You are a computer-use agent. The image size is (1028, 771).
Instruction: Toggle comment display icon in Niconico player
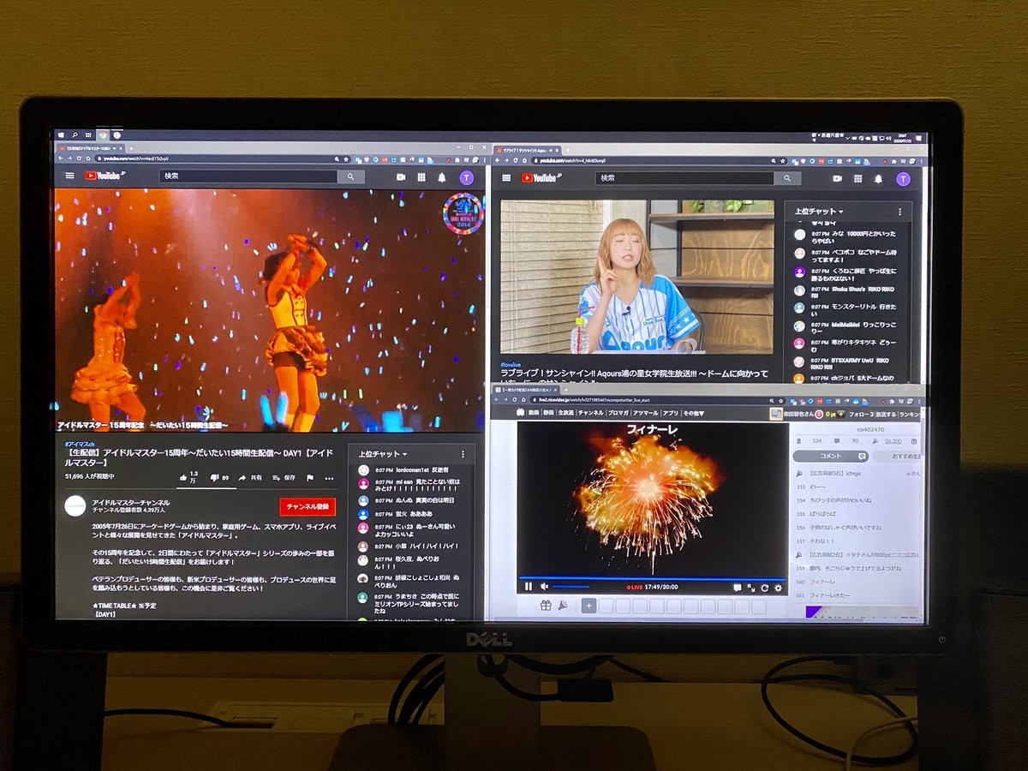click(x=737, y=588)
